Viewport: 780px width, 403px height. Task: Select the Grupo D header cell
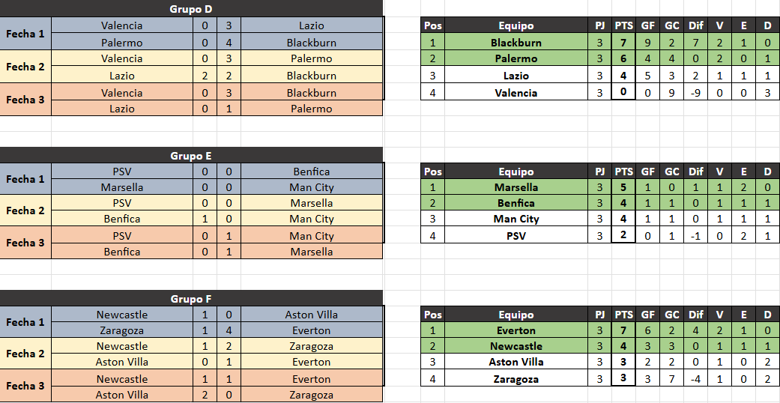pos(191,9)
